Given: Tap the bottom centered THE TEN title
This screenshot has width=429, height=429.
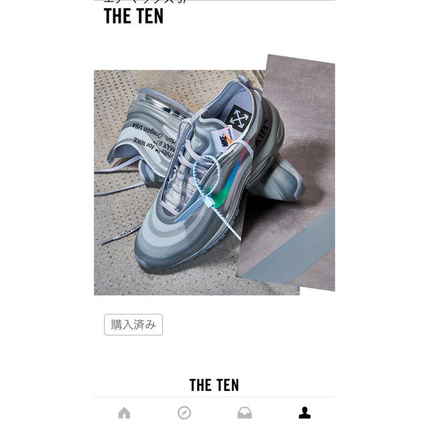Looking at the screenshot, I should [x=214, y=385].
